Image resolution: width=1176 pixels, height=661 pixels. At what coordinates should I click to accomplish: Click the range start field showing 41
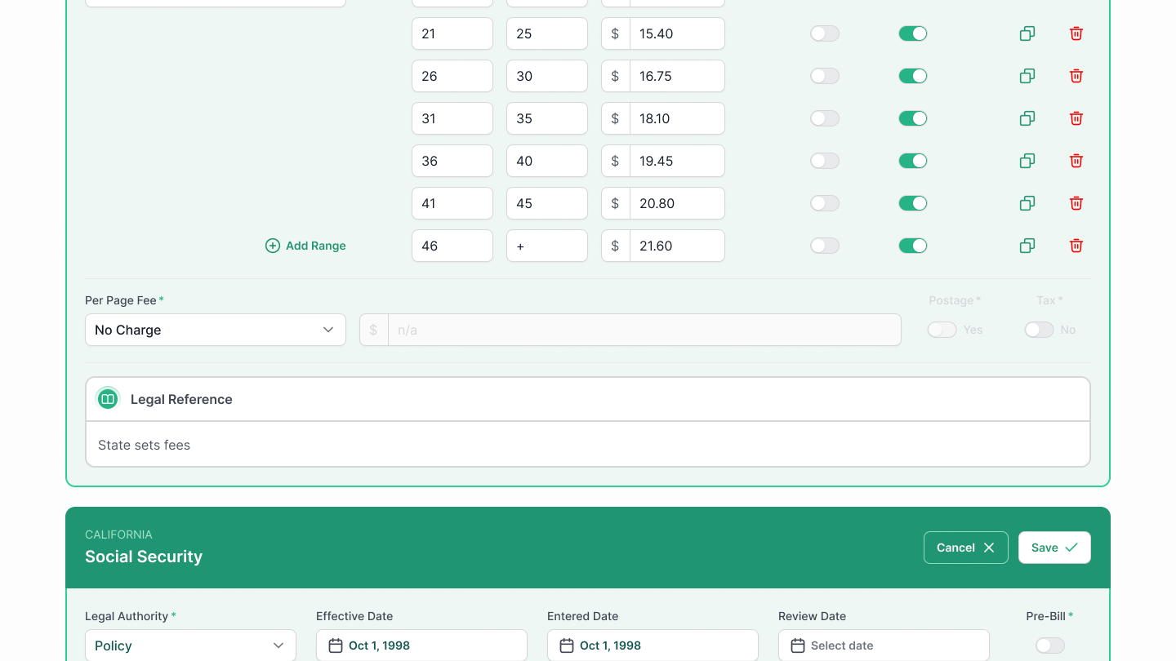pyautogui.click(x=452, y=203)
